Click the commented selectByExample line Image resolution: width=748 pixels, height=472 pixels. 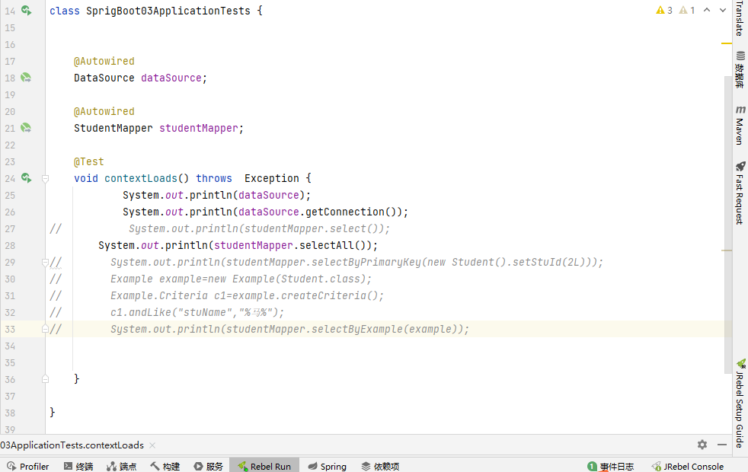(289, 329)
